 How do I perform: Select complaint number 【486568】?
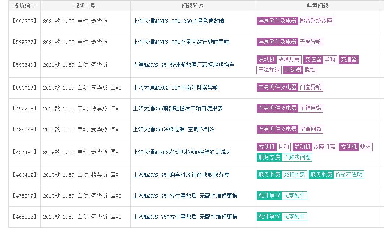tap(25, 129)
